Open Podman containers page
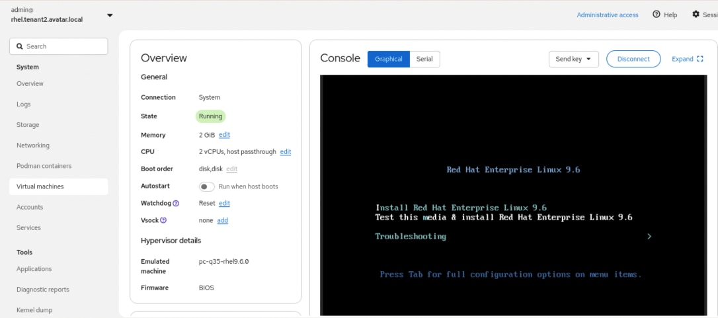Viewport: 718px width, 318px height. click(x=44, y=166)
